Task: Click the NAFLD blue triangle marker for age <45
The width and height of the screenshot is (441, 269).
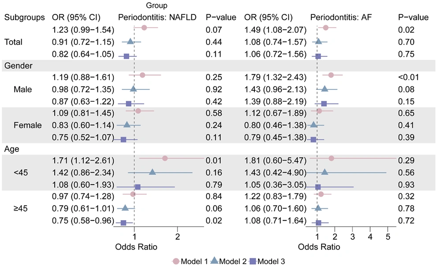Action: pyautogui.click(x=153, y=172)
